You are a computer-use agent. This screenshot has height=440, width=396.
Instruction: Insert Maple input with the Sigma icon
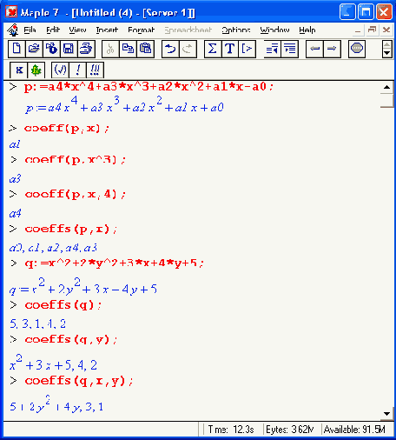coord(213,49)
